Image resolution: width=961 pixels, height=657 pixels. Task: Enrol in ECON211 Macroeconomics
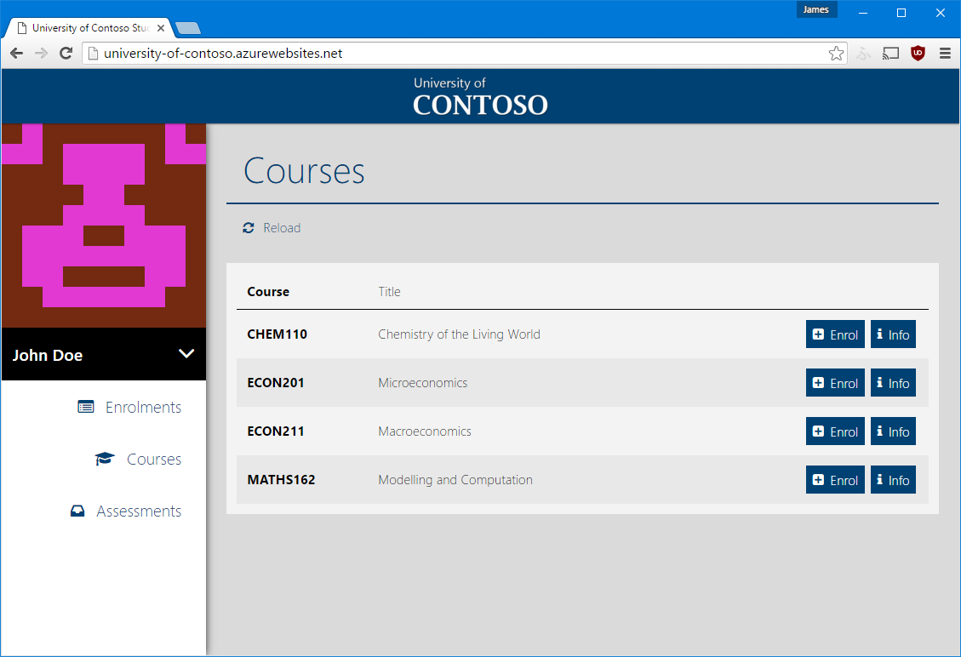835,431
